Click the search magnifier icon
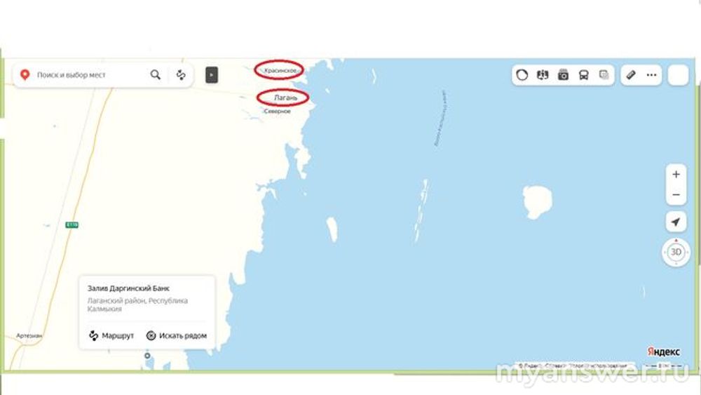 pos(155,74)
